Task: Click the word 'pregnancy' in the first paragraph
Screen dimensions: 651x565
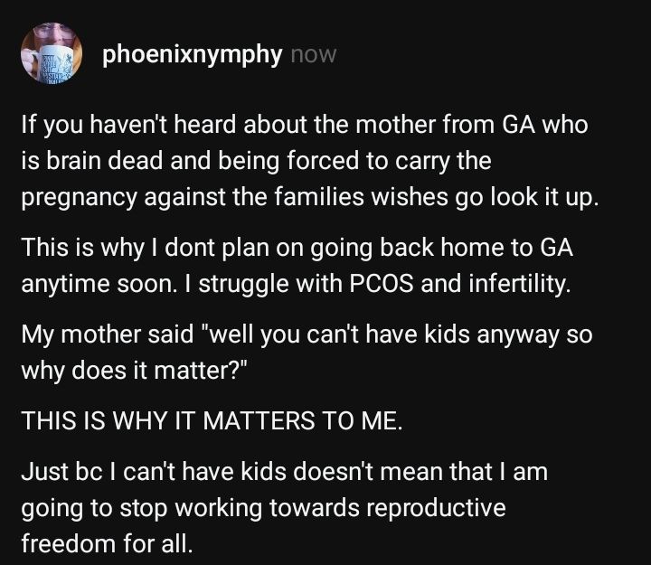Action: pos(79,198)
